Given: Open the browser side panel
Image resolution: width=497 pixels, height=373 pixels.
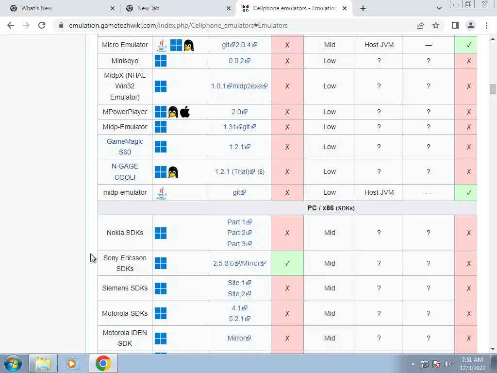Looking at the screenshot, I should tap(455, 25).
